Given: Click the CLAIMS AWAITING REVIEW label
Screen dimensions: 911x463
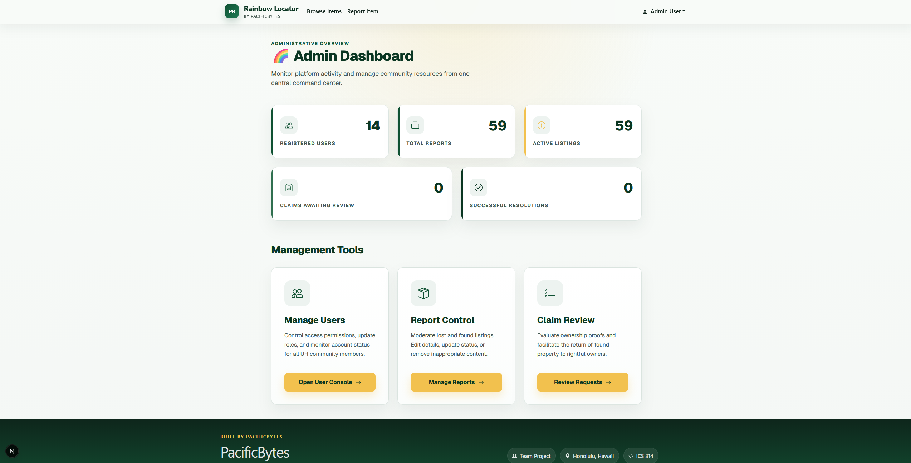Looking at the screenshot, I should click(x=317, y=205).
